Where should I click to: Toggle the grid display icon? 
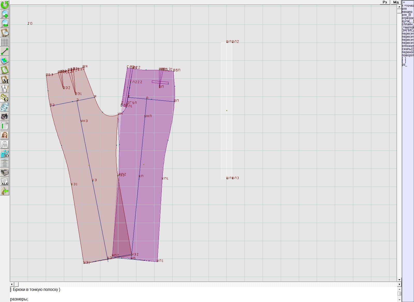click(5, 42)
